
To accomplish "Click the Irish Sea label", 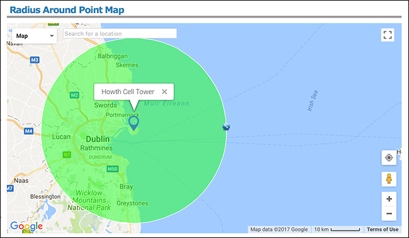I will pyautogui.click(x=313, y=100).
